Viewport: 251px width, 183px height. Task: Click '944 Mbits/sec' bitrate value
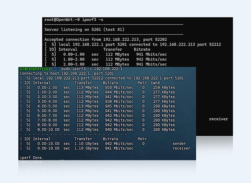point(119,92)
